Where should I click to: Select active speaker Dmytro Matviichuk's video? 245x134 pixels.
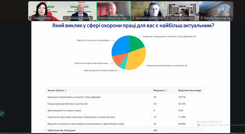click(114, 11)
